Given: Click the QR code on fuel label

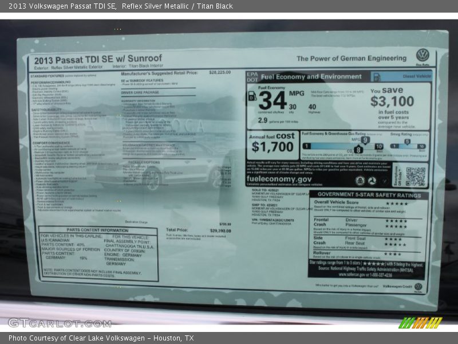Looking at the screenshot, I should (x=415, y=177).
